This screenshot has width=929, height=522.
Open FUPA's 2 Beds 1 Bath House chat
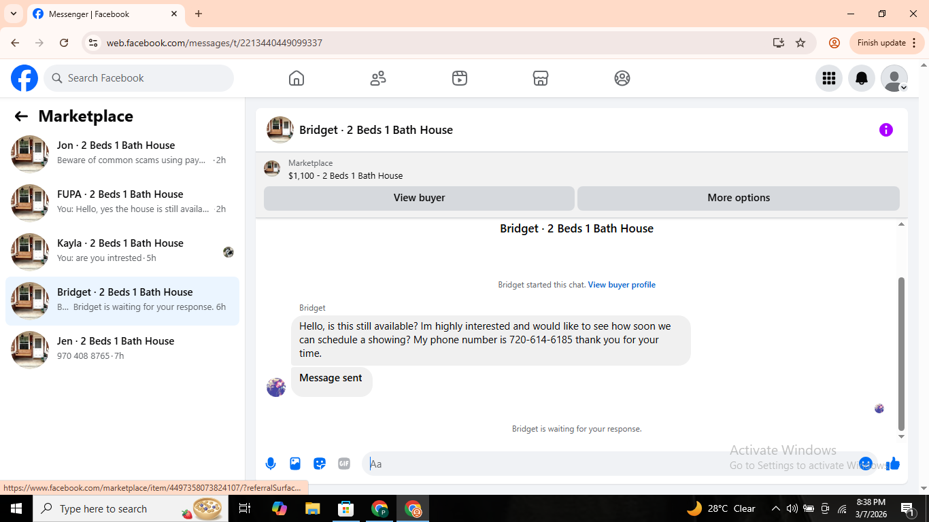(x=122, y=203)
